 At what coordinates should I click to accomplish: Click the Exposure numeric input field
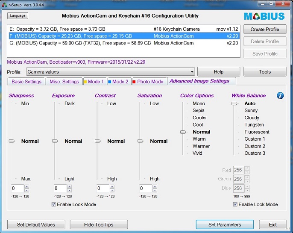coord(60,188)
